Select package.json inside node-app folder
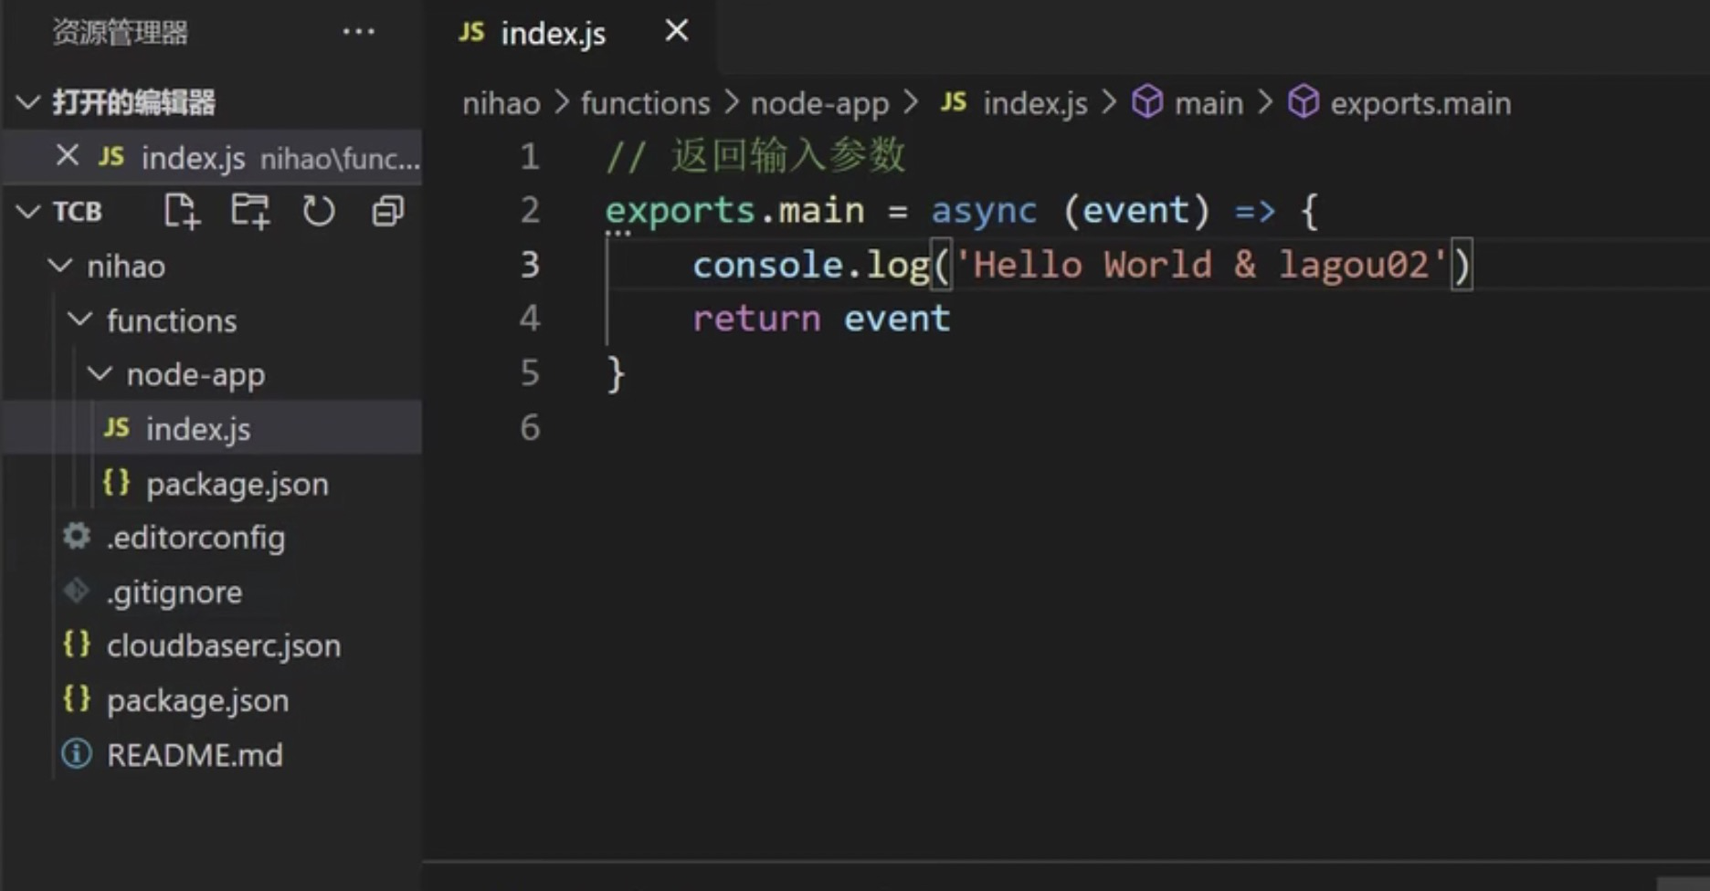The height and width of the screenshot is (891, 1710). (237, 484)
